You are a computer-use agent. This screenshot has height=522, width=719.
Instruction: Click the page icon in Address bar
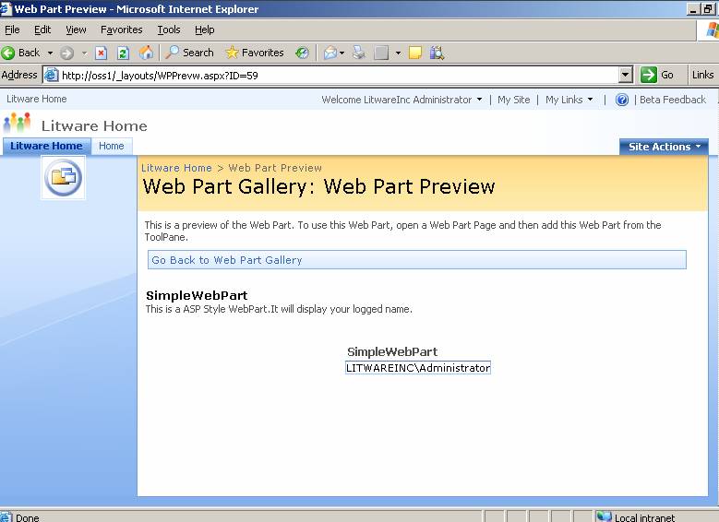pos(52,75)
